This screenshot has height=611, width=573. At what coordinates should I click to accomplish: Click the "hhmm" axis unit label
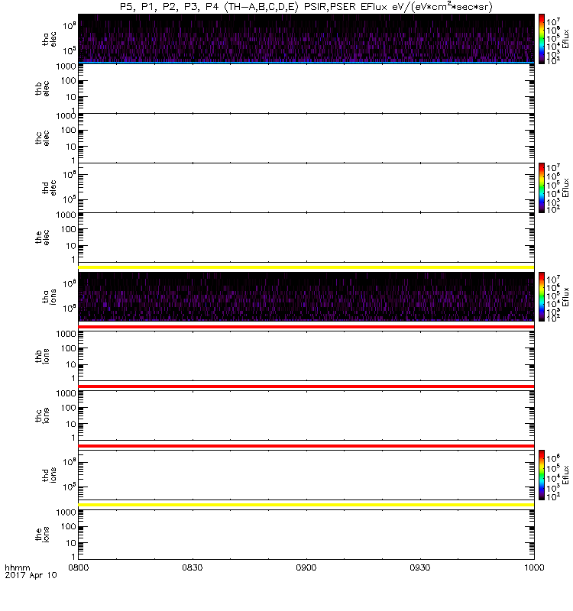pyautogui.click(x=17, y=567)
